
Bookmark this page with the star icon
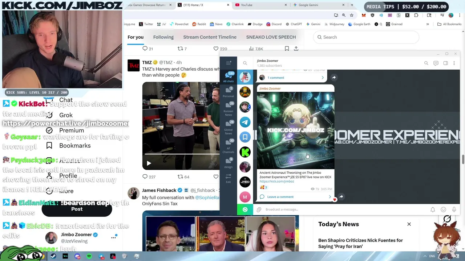click(352, 15)
